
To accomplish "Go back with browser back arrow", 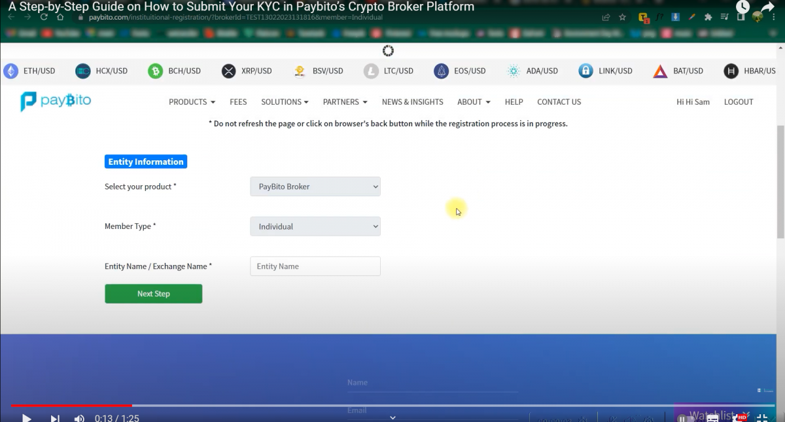I will (x=11, y=17).
